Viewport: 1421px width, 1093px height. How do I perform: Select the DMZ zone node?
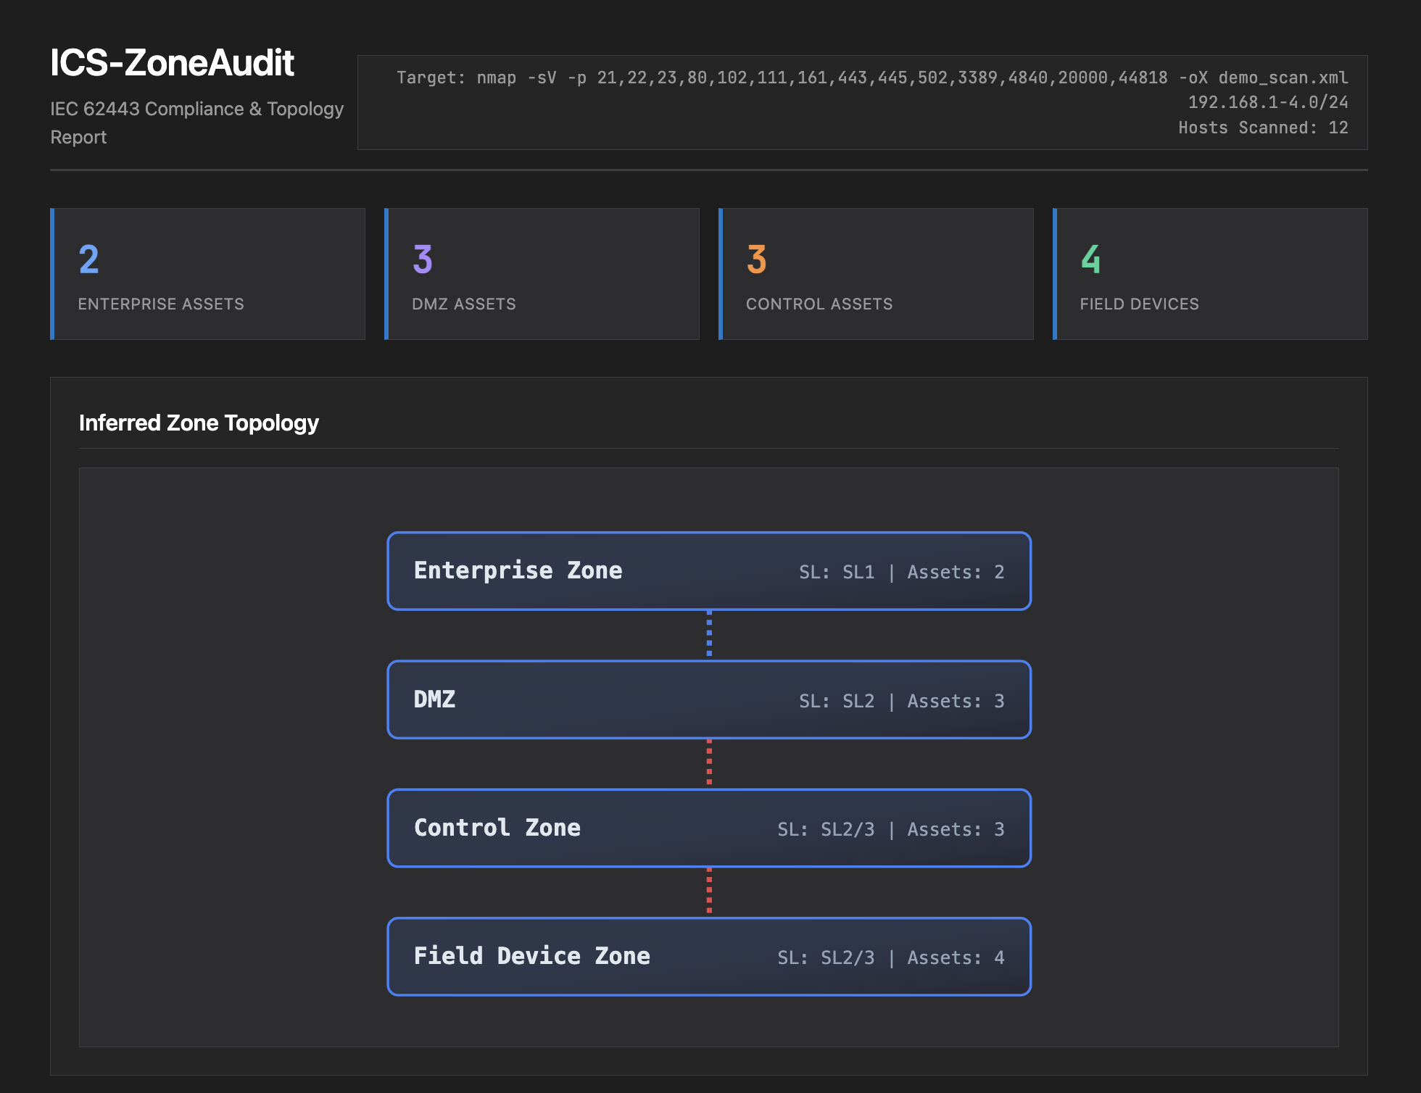[x=709, y=699]
